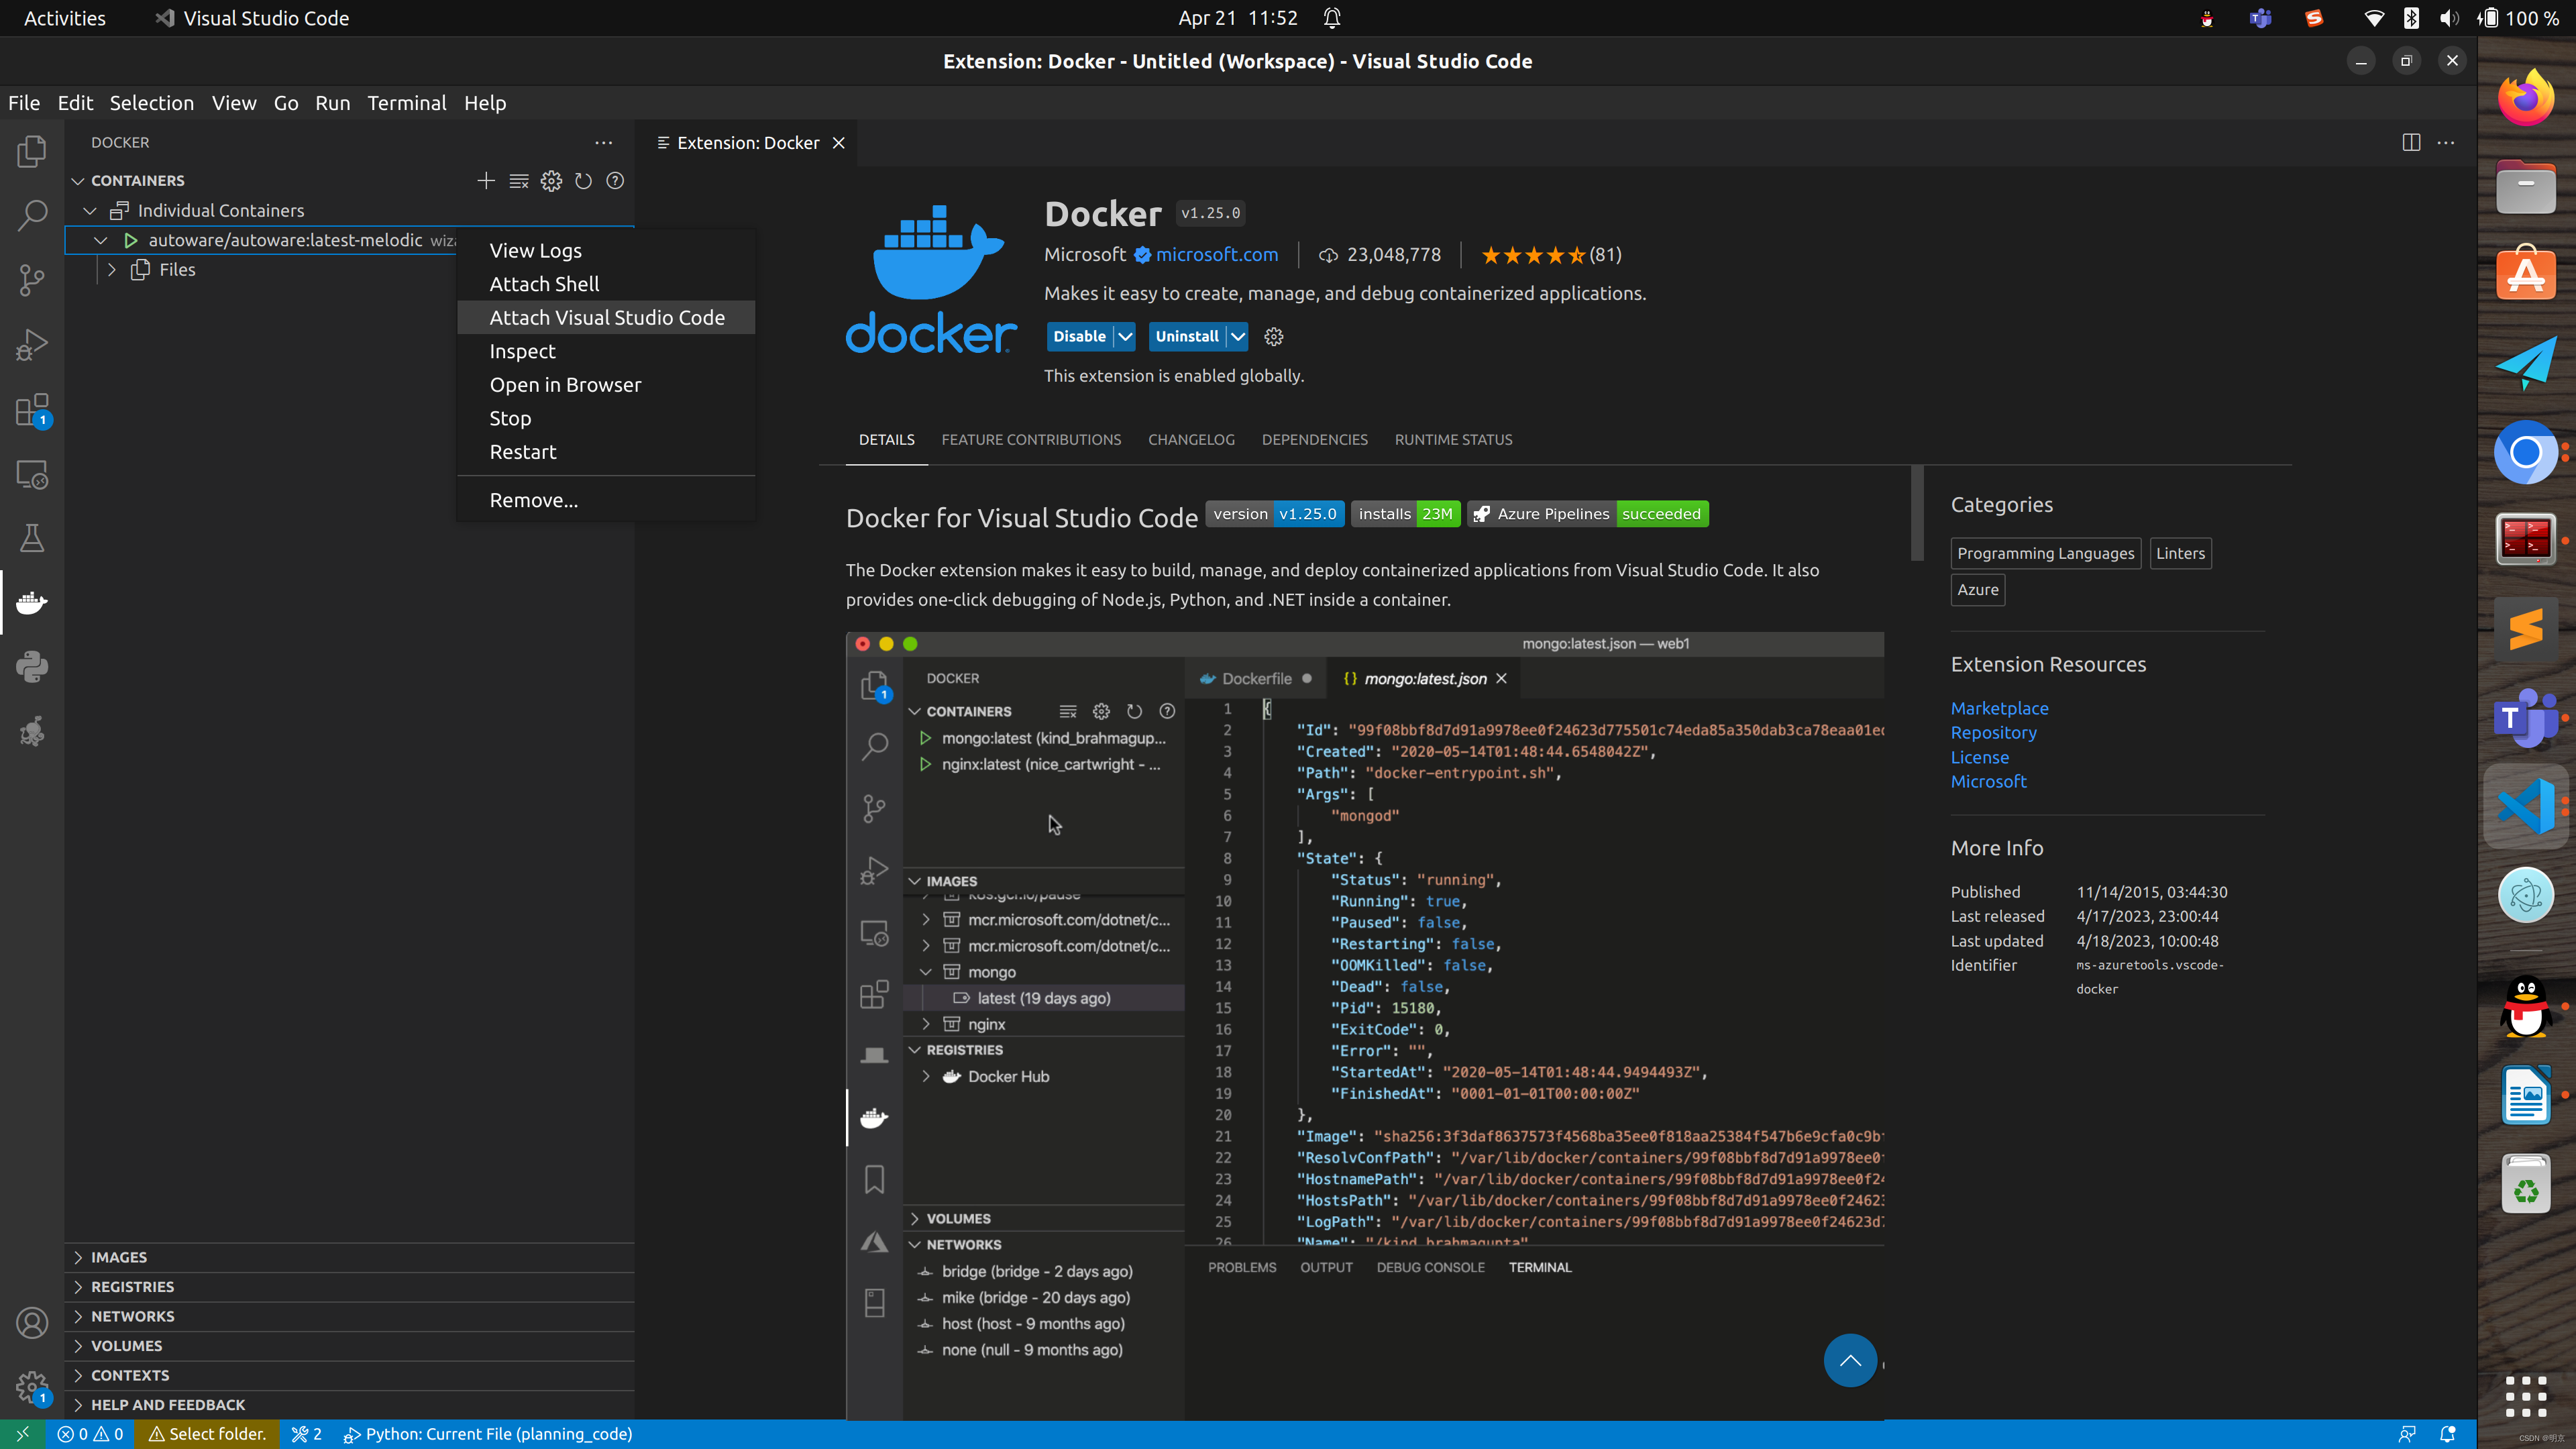Screen dimensions: 2576x1449
Task: Click the extension details scrollbar
Action: [x=1917, y=513]
